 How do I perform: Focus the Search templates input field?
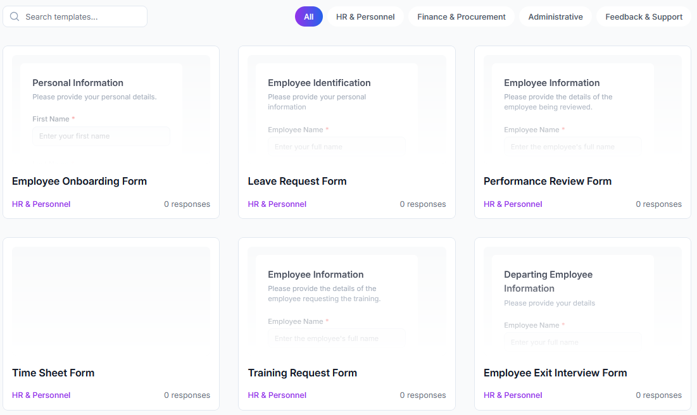pyautogui.click(x=82, y=17)
